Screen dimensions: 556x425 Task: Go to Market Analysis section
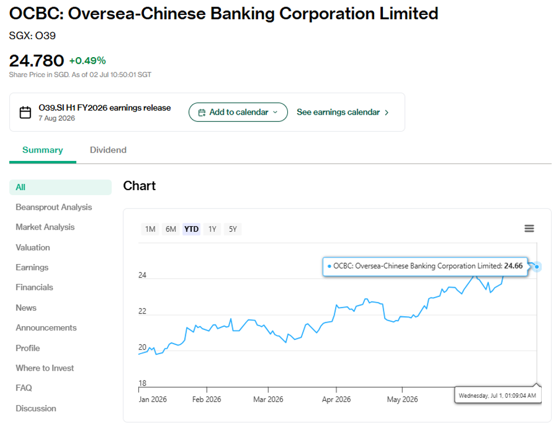[x=45, y=227]
